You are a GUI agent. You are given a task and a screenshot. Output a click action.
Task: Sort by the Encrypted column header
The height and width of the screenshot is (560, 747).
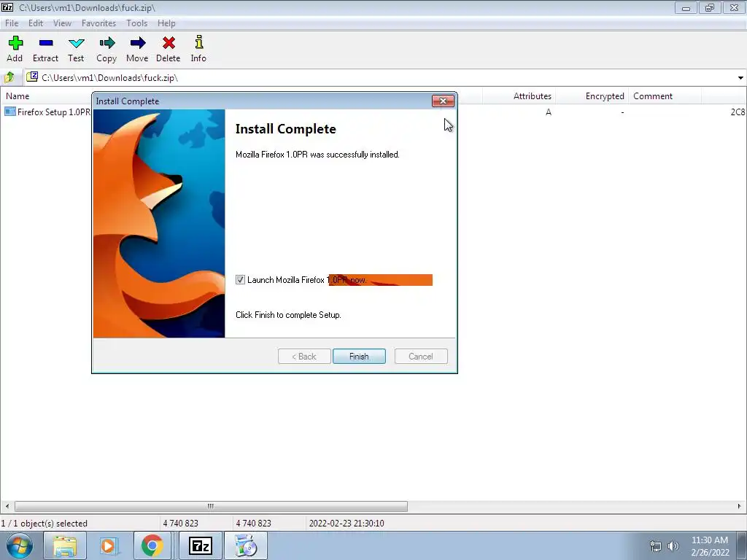(605, 96)
